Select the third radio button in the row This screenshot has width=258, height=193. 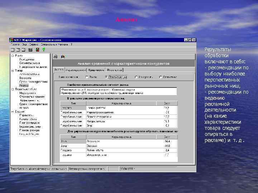tap(136, 77)
